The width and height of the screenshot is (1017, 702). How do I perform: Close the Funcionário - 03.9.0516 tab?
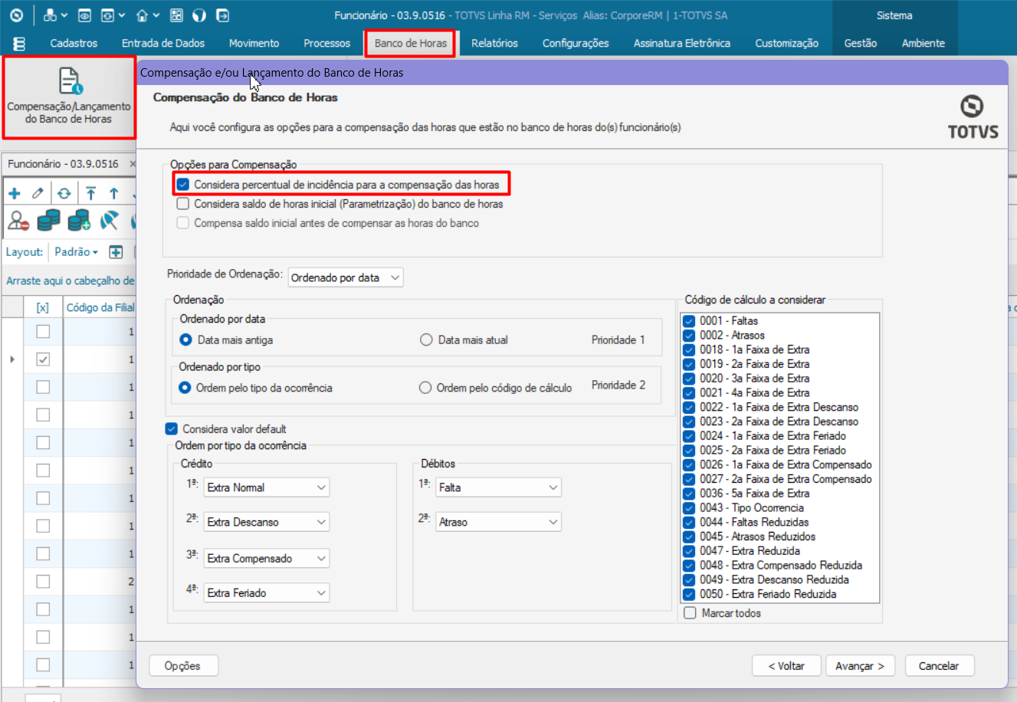(132, 164)
